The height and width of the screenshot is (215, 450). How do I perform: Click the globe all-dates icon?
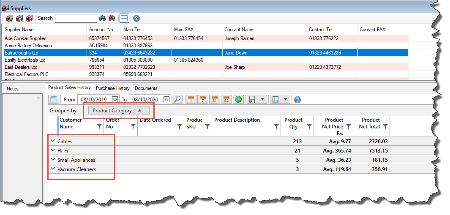tap(238, 99)
